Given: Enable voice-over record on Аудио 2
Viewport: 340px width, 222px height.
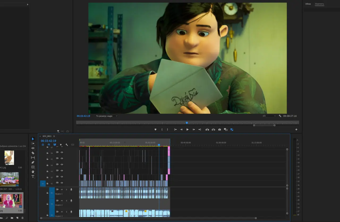Looking at the screenshot, I should (71, 201).
